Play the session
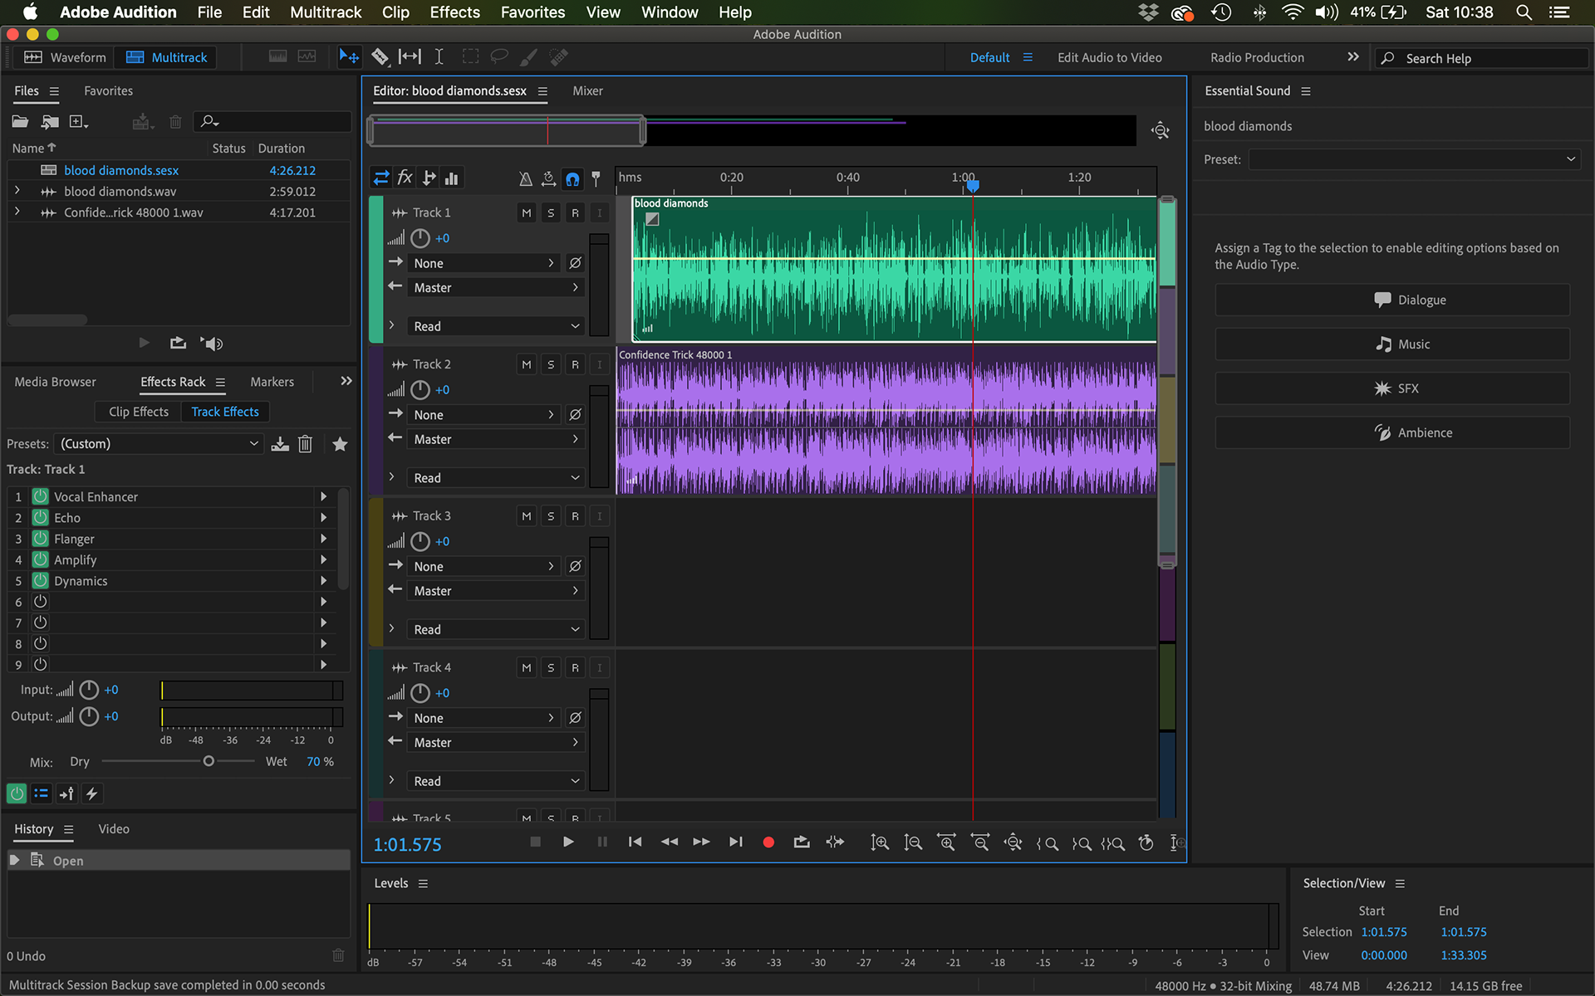This screenshot has width=1595, height=996. tap(568, 842)
